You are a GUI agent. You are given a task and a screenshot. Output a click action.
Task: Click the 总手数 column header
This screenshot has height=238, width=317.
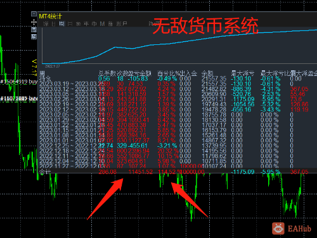tap(107, 73)
